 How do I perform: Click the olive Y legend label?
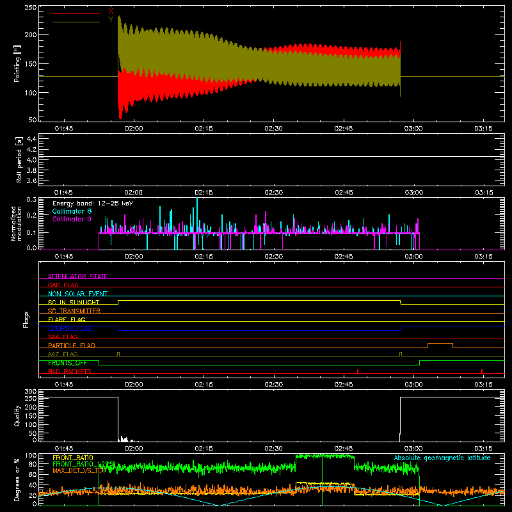click(x=111, y=20)
